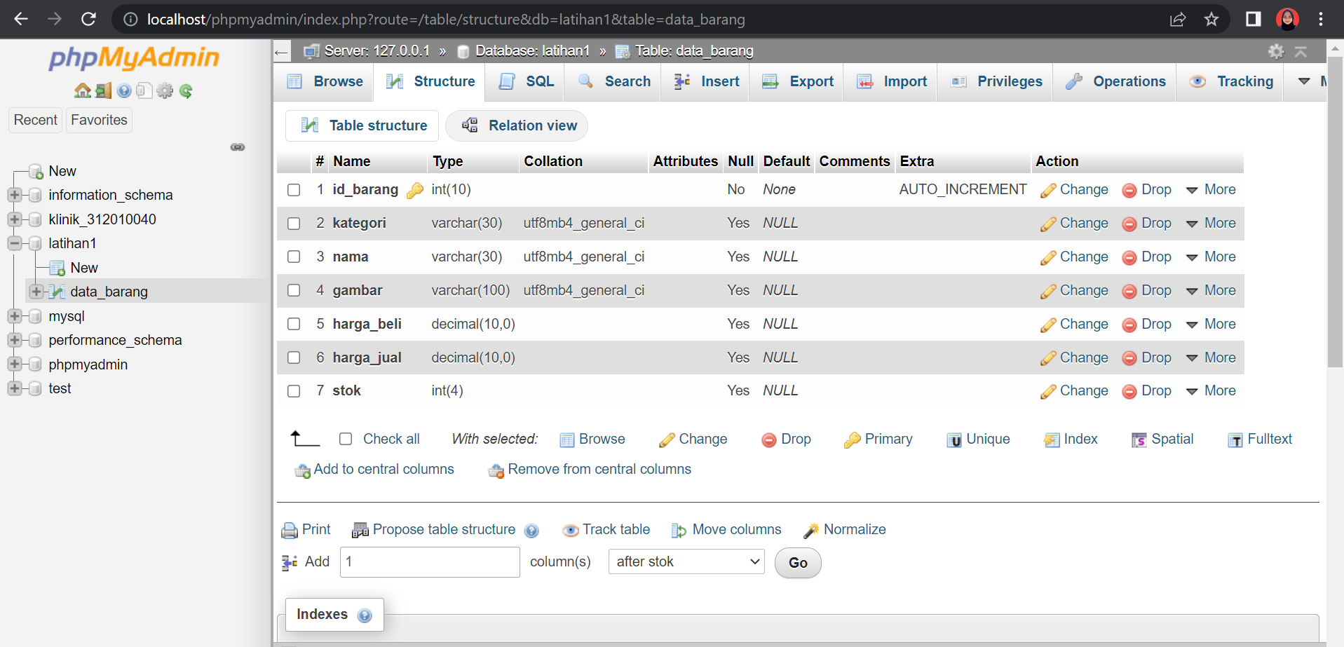Check the checkbox for the nama row
Viewport: 1344px width, 647px height.
pyautogui.click(x=294, y=257)
